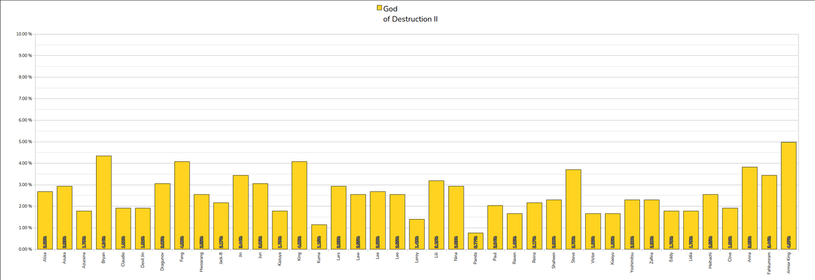Click the Steve bar in the chart
815x280 pixels.
[573, 210]
